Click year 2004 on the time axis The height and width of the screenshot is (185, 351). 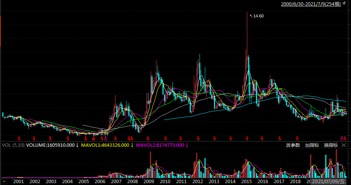click(67, 182)
